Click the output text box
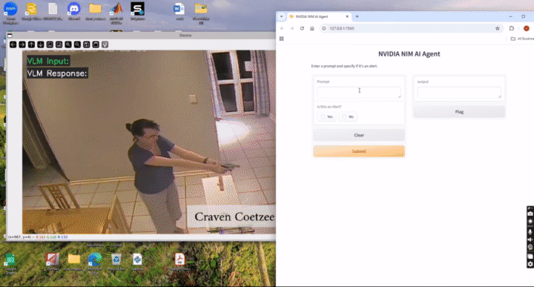534x287 pixels. 459,92
